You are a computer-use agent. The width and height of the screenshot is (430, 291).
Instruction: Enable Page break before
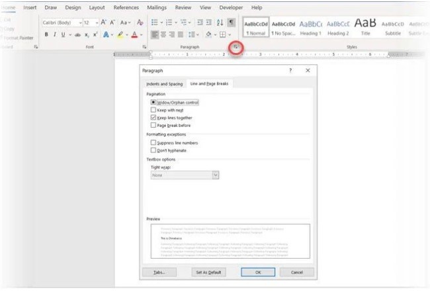point(153,125)
